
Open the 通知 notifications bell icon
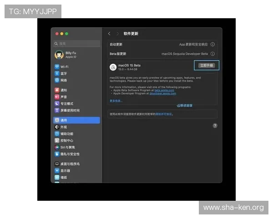[x=57, y=90]
